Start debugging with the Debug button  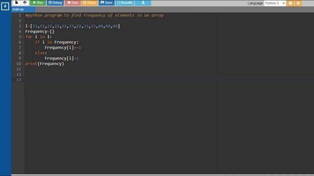(55, 2)
